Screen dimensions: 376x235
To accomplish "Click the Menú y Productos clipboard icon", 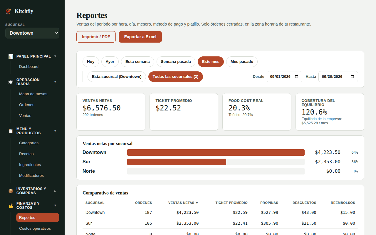I will [x=11, y=131].
